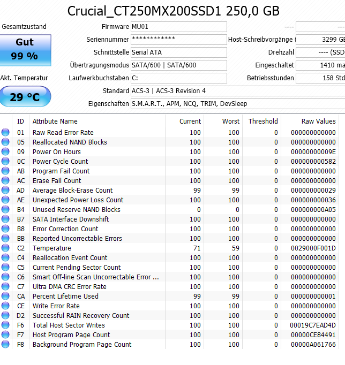Screen dimensions: 345x365
Task: Click the status orb for Unused Reserve NAND Blocks
Action: pyautogui.click(x=5, y=209)
